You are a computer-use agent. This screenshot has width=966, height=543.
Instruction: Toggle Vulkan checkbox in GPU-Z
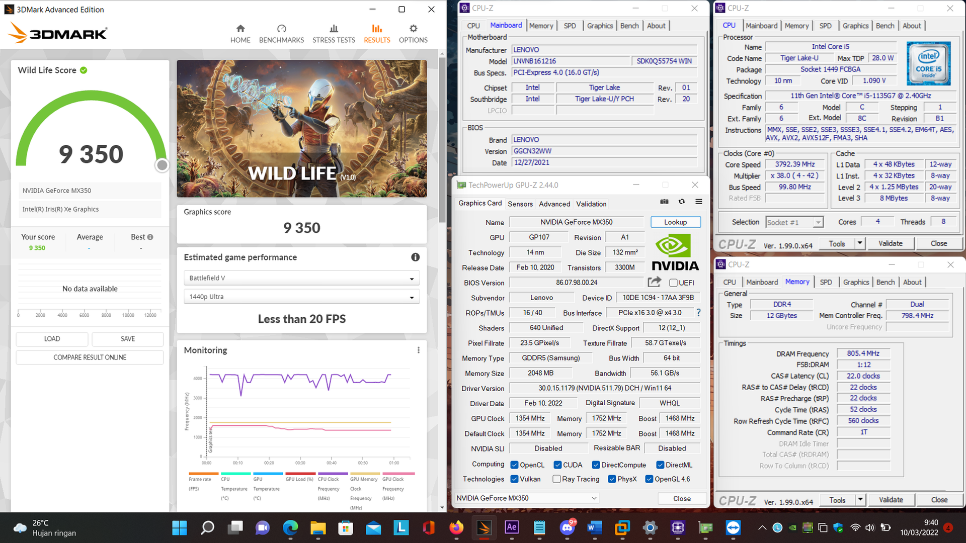514,479
